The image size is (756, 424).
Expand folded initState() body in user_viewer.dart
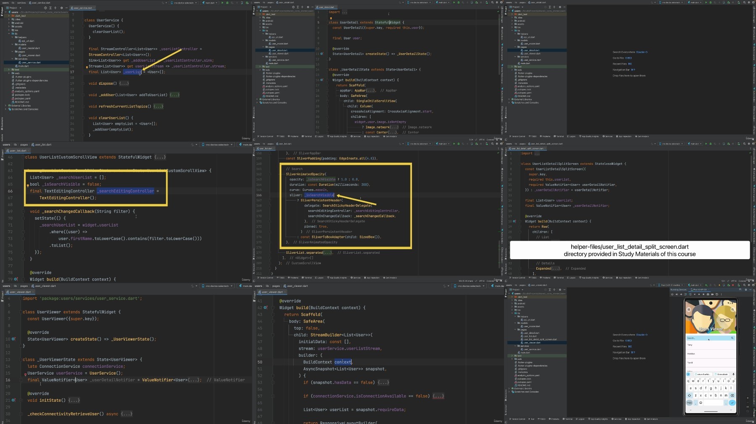pyautogui.click(x=74, y=401)
